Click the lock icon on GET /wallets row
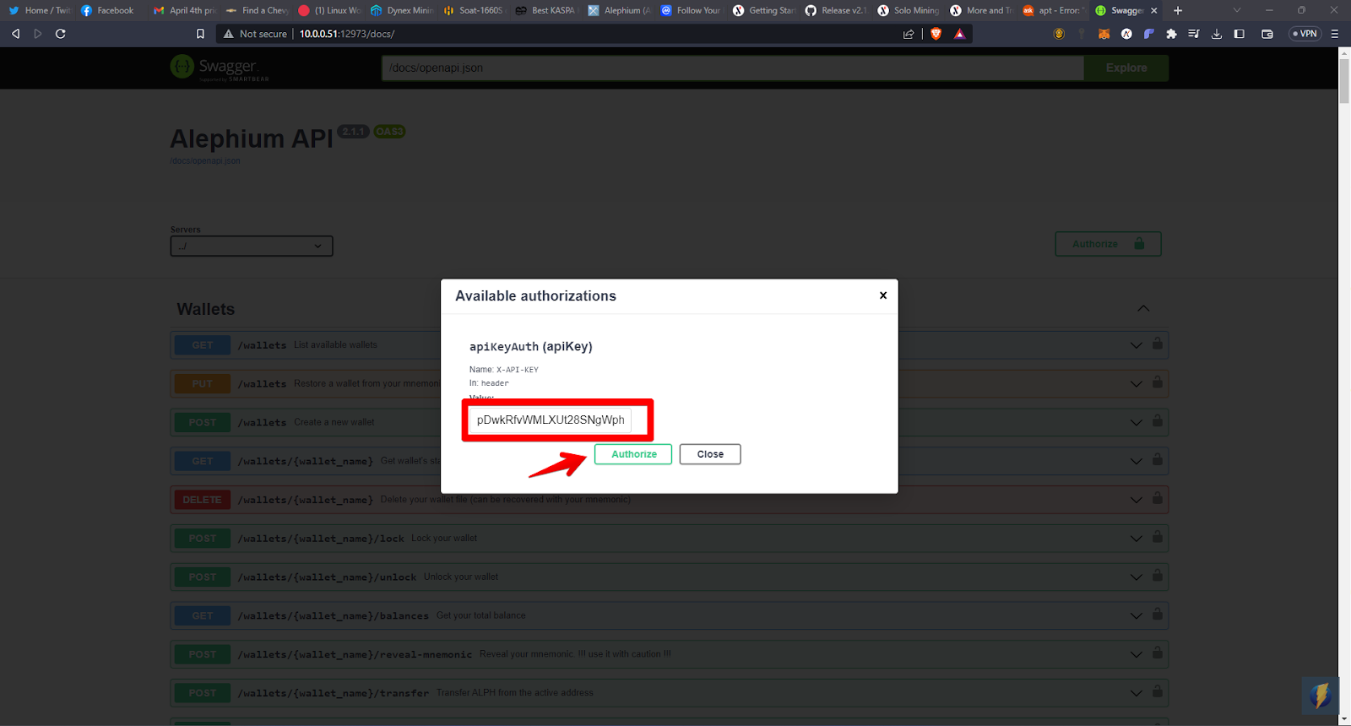The image size is (1351, 726). (1158, 344)
